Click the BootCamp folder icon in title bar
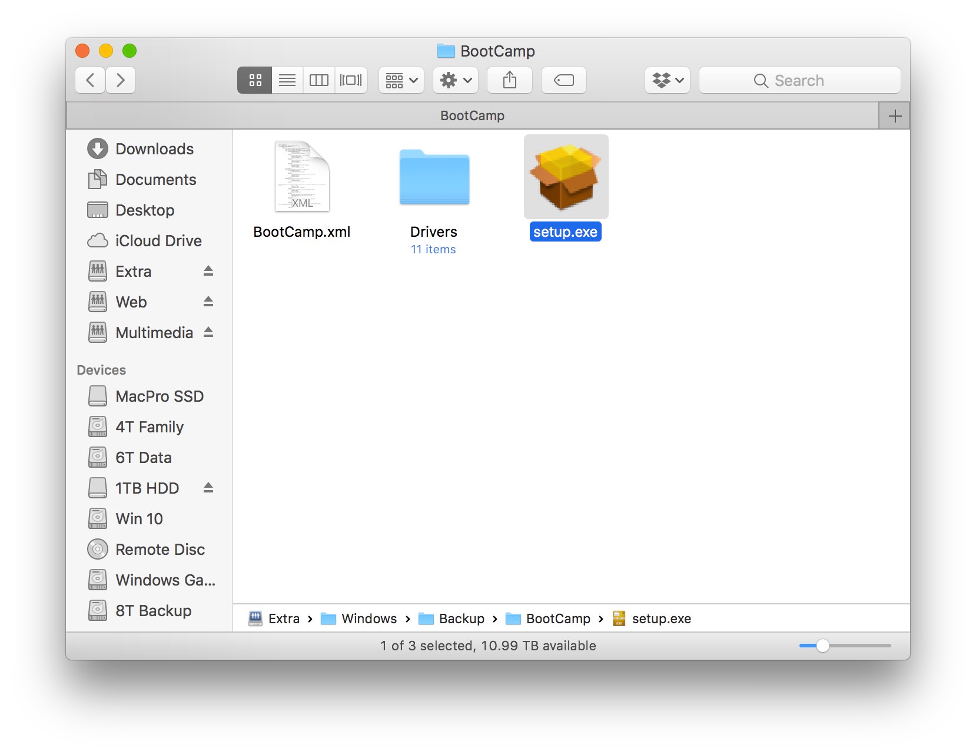The image size is (976, 754). pyautogui.click(x=446, y=51)
